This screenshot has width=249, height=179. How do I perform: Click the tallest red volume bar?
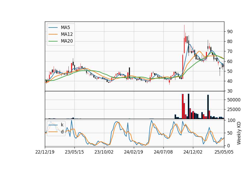point(183,106)
